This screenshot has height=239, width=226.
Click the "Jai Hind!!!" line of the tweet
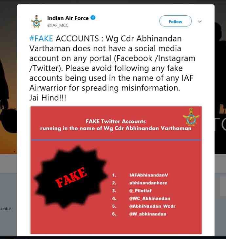point(47,98)
